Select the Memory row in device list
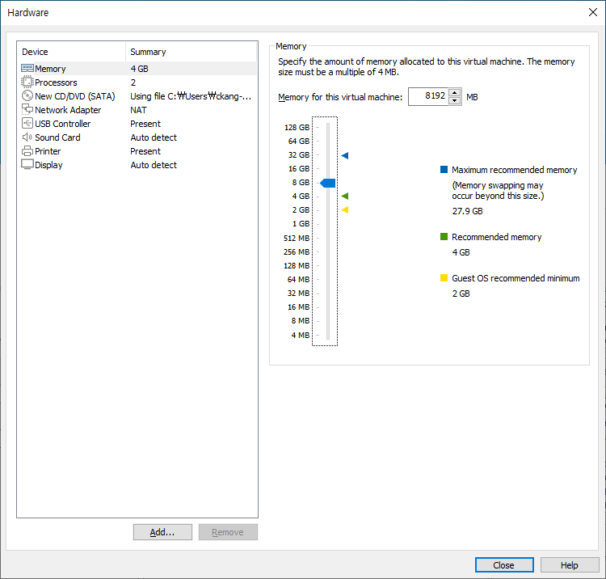 138,69
